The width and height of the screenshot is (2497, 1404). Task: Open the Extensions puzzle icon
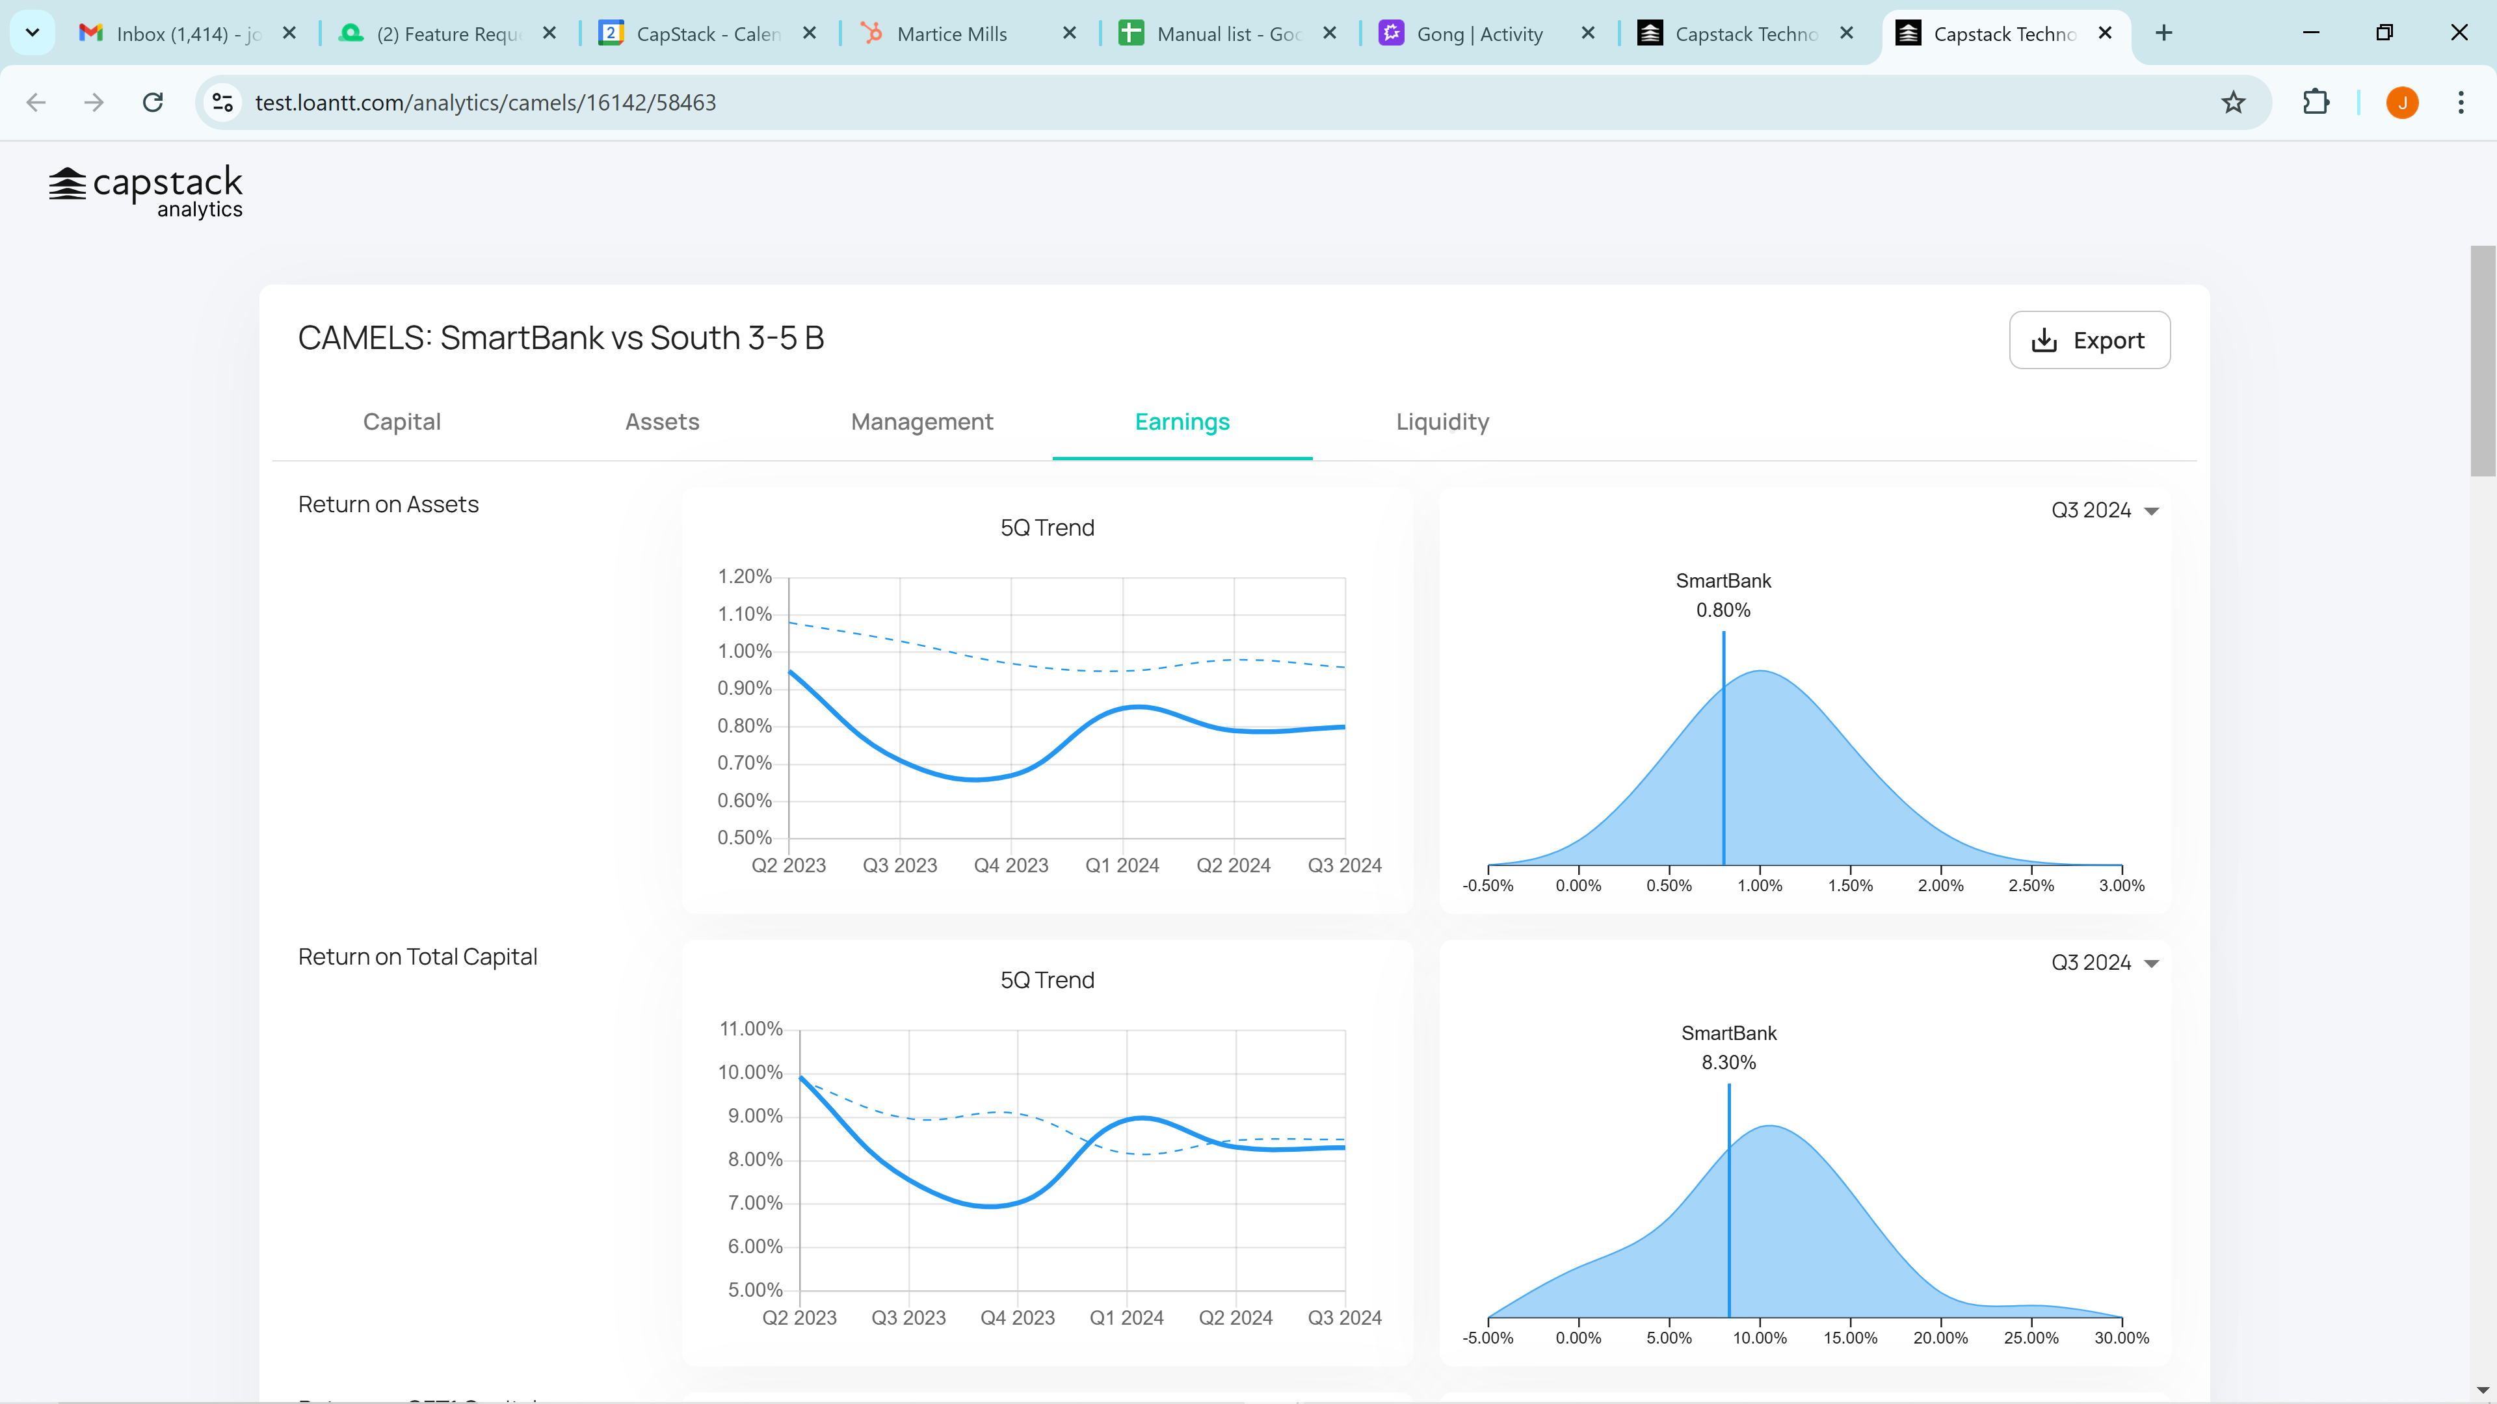(x=2316, y=103)
